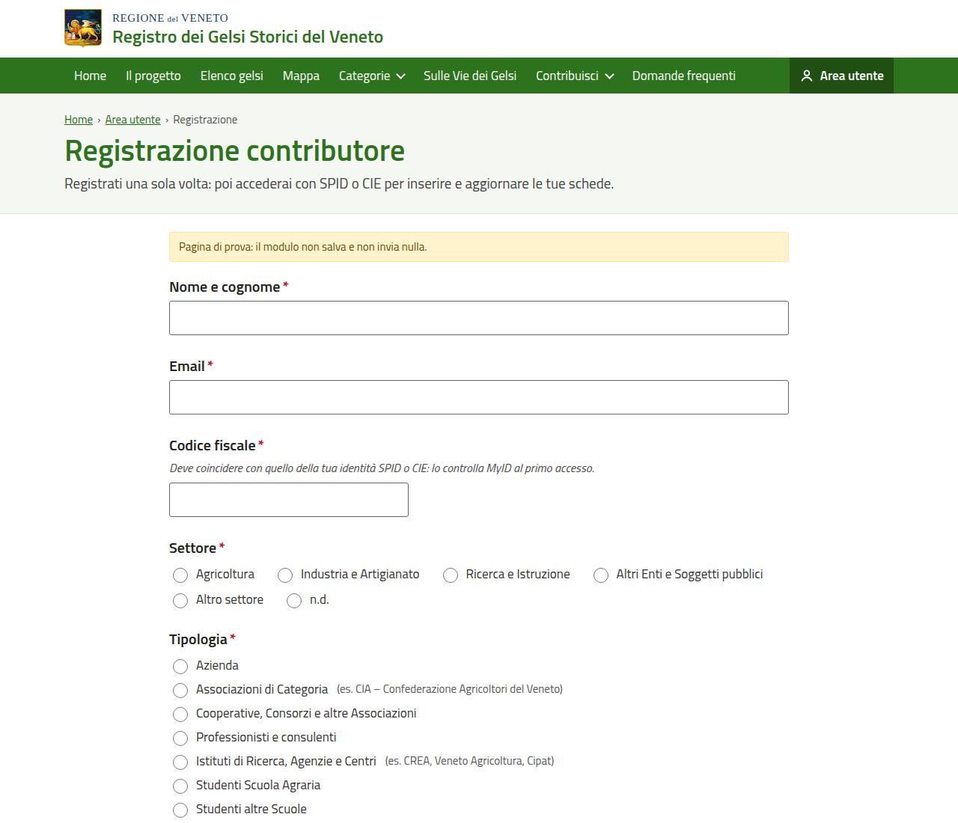This screenshot has height=823, width=958.
Task: Choose Professionisti e consulenti radio option
Action: click(x=180, y=738)
